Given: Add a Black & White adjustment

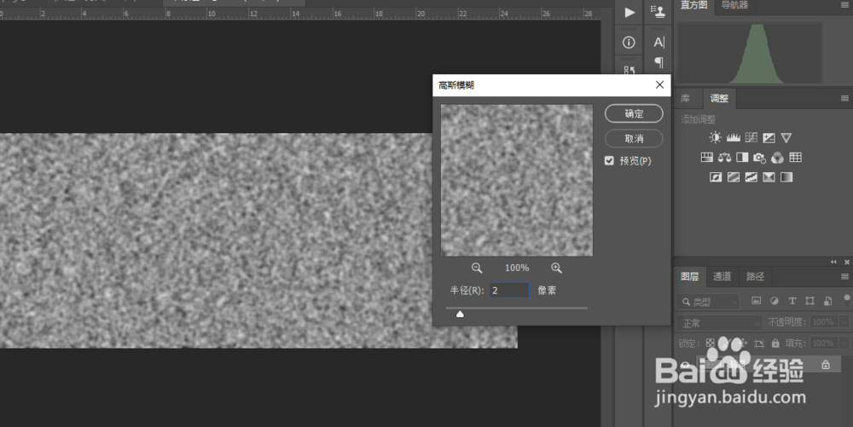Looking at the screenshot, I should point(742,157).
